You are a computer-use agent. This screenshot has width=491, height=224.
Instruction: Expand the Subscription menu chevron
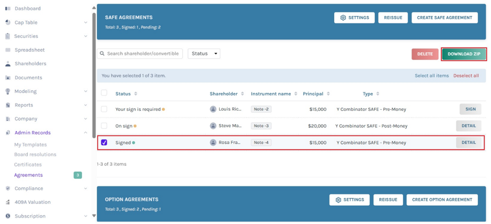(85, 216)
